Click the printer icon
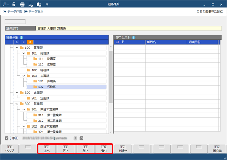The width and height of the screenshot is (227, 160). tap(22, 5)
